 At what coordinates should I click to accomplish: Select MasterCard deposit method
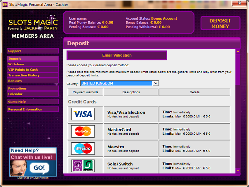[131, 131]
